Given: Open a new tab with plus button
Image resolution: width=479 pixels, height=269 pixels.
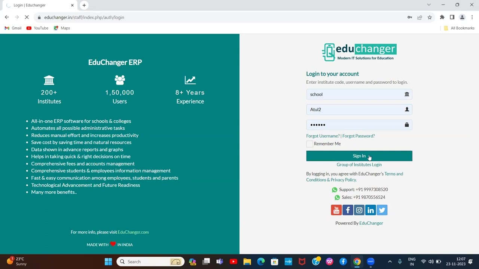Looking at the screenshot, I should click(84, 5).
